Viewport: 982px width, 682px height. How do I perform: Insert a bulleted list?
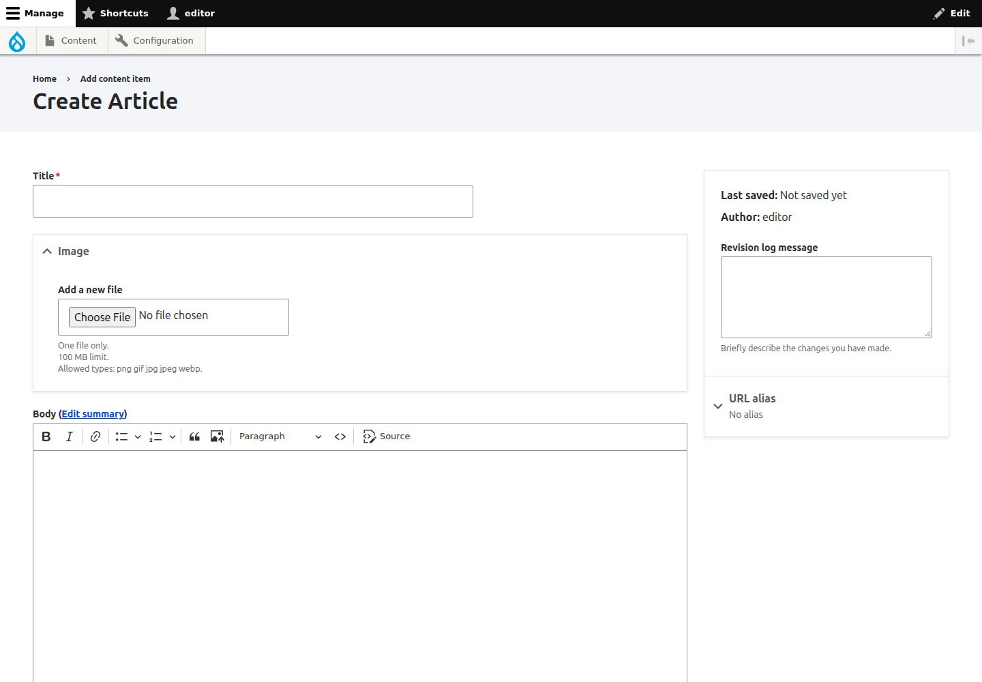(121, 436)
